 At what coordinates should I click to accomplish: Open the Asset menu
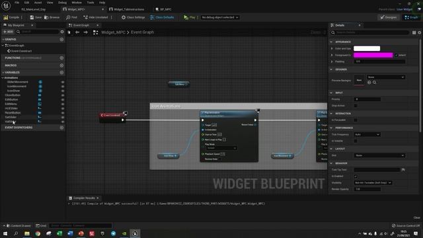pyautogui.click(x=38, y=3)
